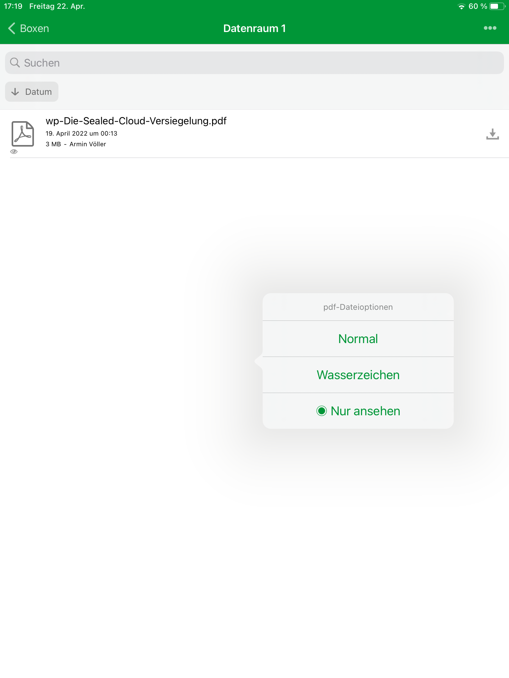
Task: Tap the Wi-Fi status icon
Action: [461, 6]
